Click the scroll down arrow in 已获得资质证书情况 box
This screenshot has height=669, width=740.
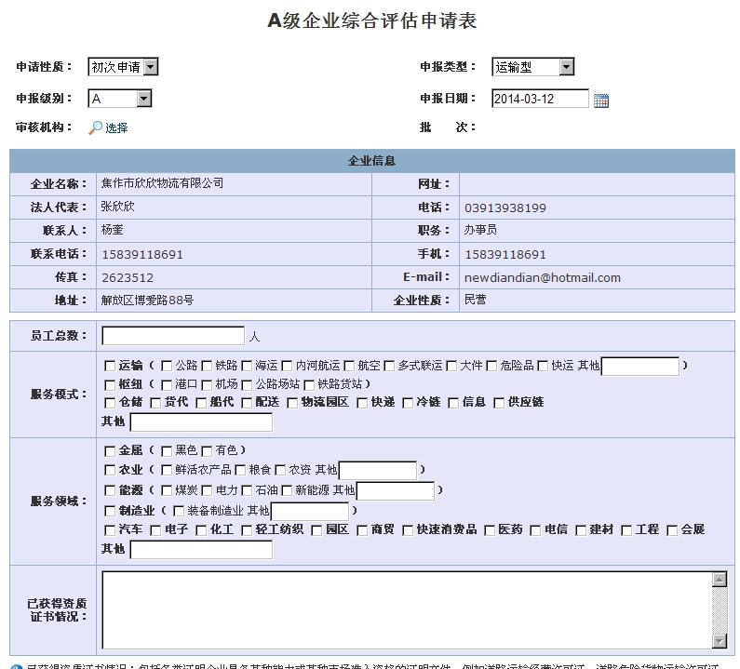719,640
